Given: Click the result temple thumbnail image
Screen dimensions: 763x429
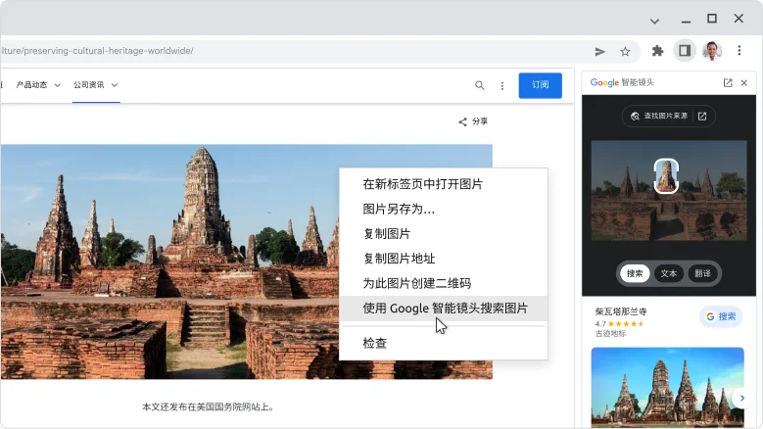Looking at the screenshot, I should coord(668,388).
